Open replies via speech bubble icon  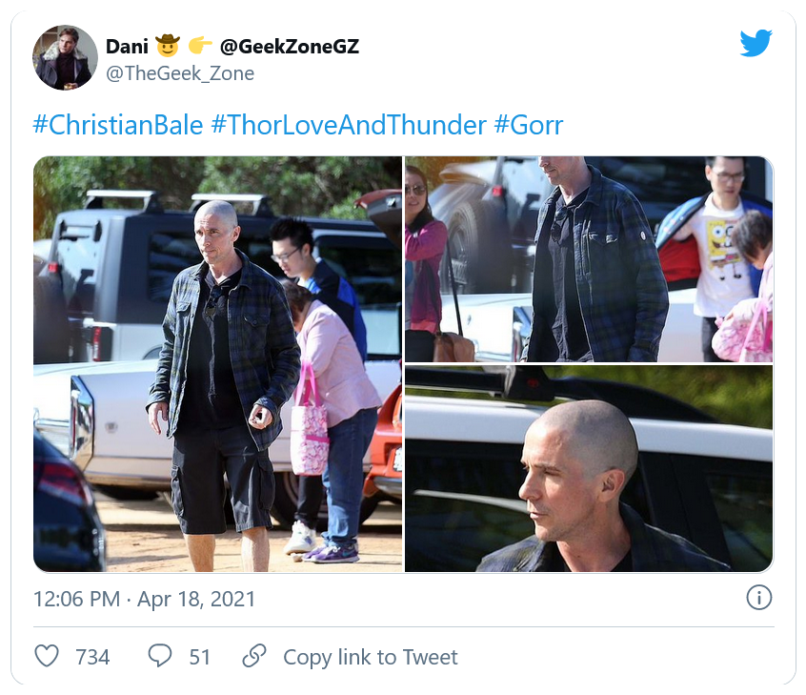point(160,656)
